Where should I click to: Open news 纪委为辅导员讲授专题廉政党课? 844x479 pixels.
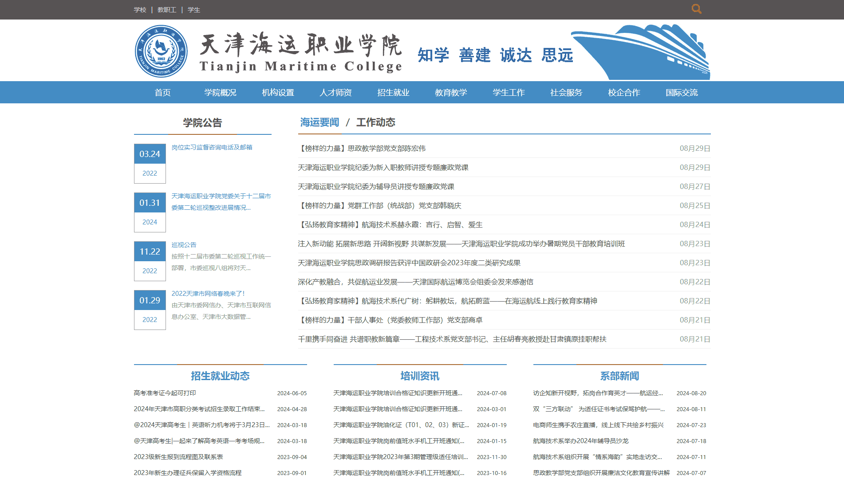pyautogui.click(x=376, y=186)
